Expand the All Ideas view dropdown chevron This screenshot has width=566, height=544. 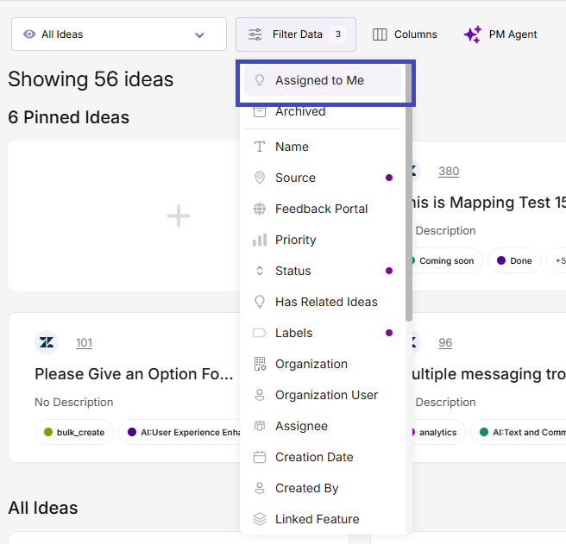[199, 34]
